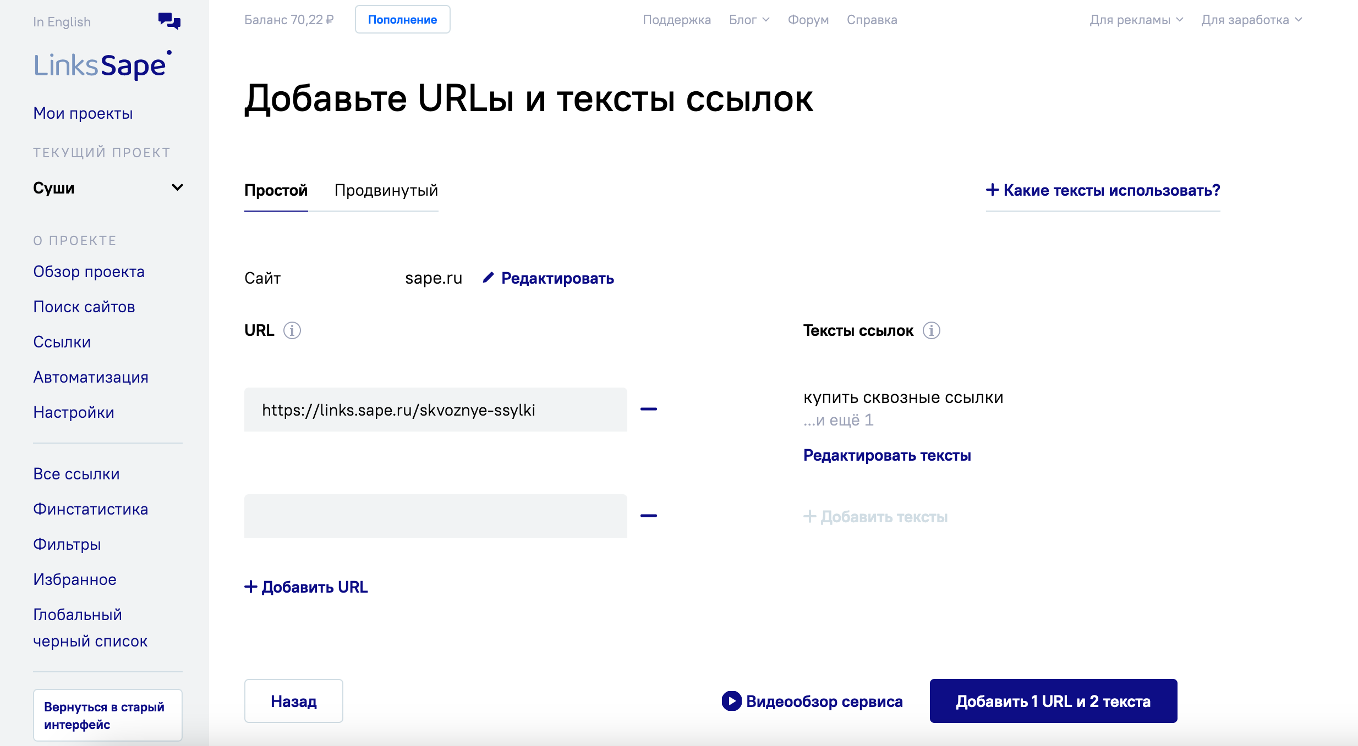The width and height of the screenshot is (1358, 746).
Task: Click plus icon of Какие тексты использовать
Action: [x=992, y=190]
